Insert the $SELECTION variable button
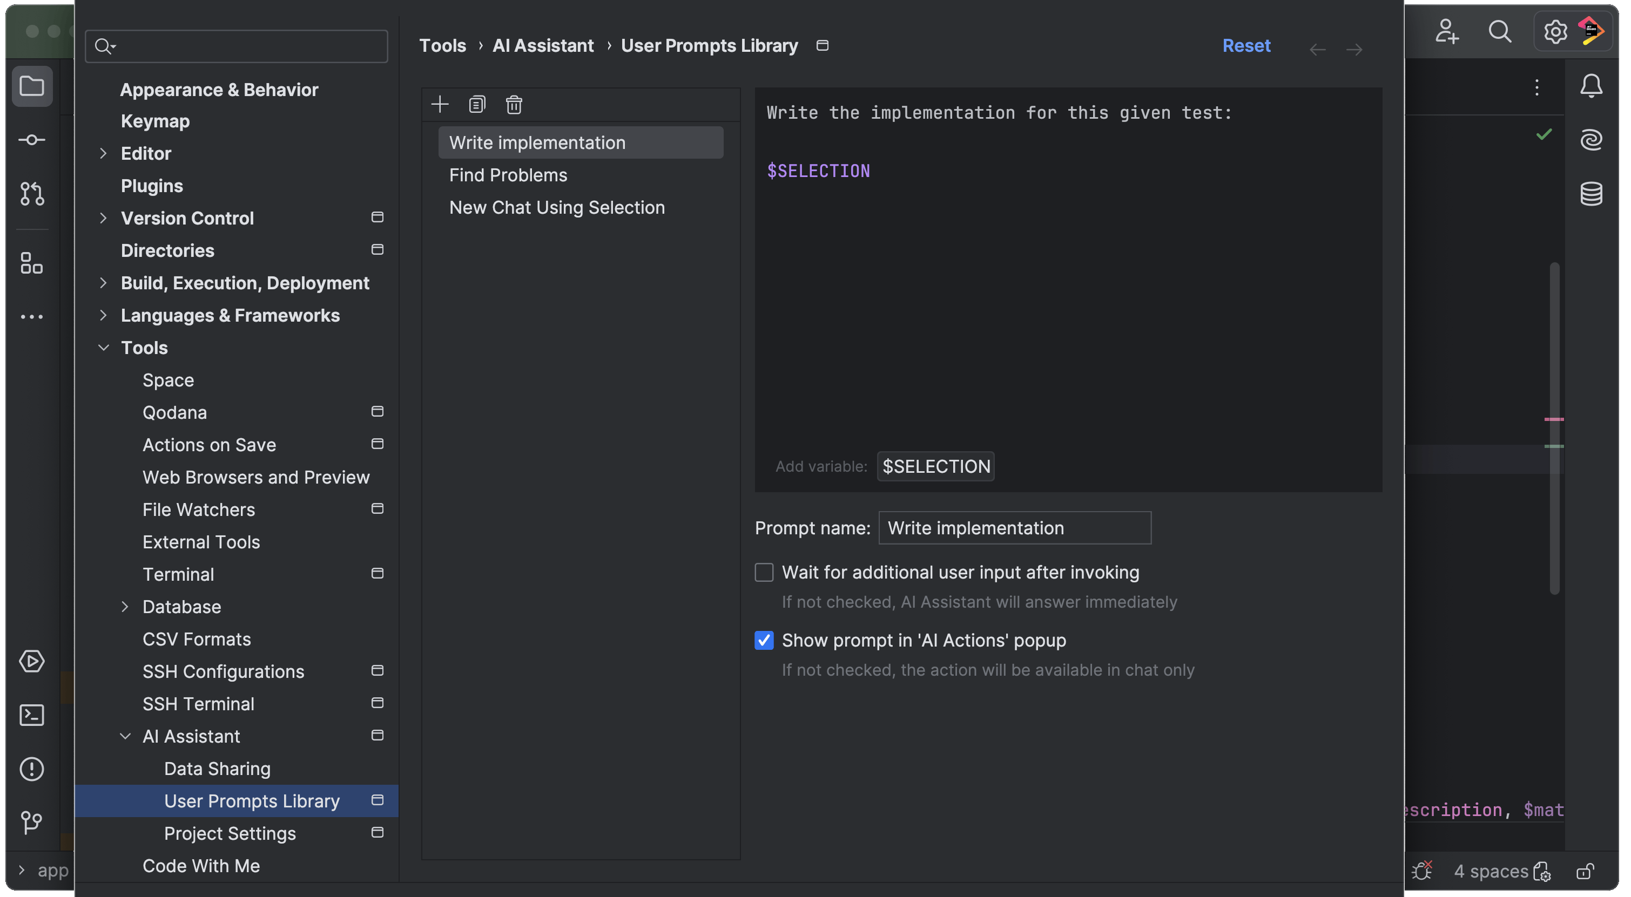1631x897 pixels. click(x=935, y=466)
